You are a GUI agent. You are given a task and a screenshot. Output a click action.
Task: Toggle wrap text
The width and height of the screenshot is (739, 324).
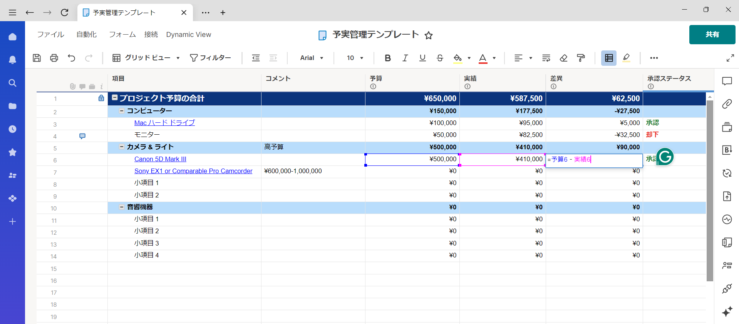[546, 58]
